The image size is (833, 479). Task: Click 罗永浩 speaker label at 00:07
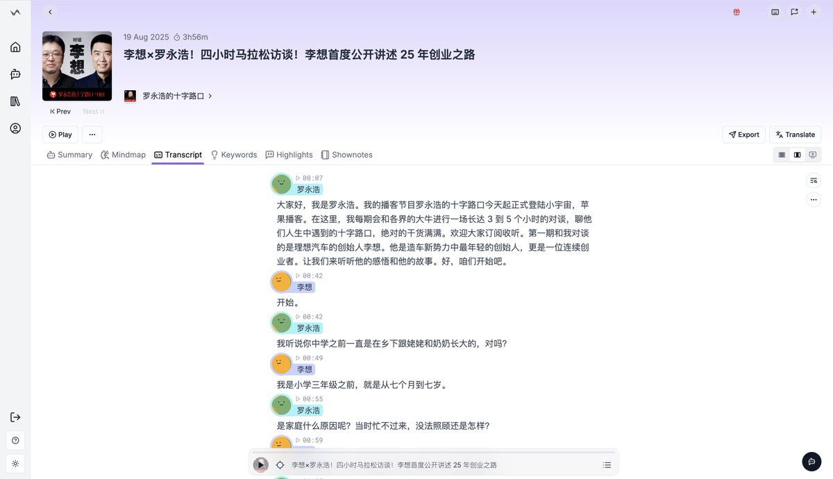tap(308, 190)
